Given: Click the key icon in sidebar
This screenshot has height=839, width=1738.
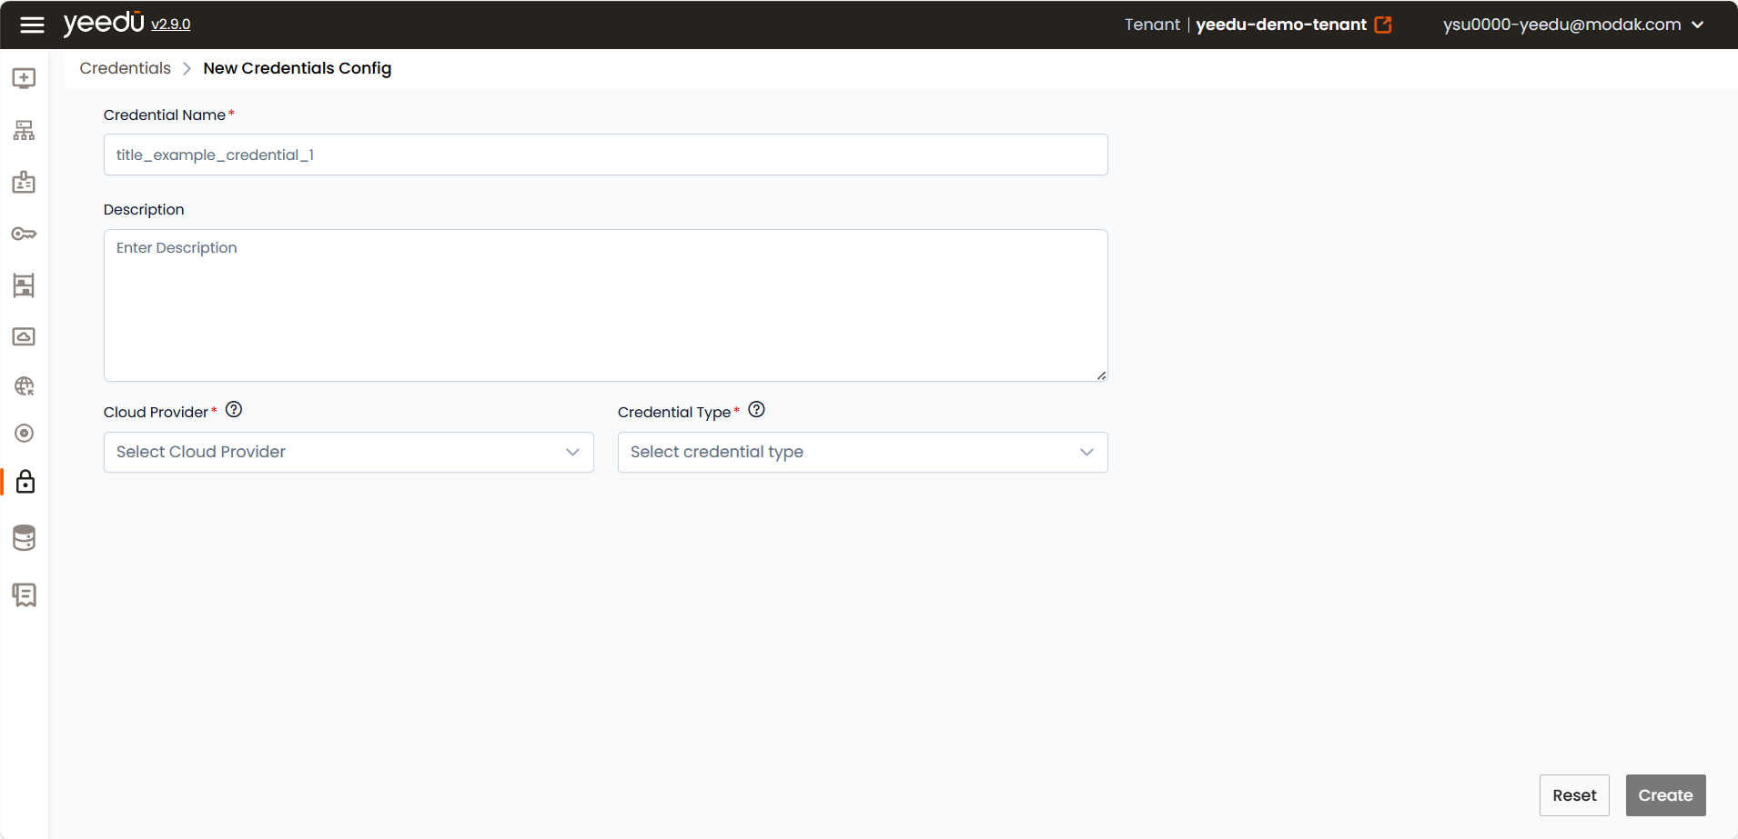Looking at the screenshot, I should click(x=25, y=234).
